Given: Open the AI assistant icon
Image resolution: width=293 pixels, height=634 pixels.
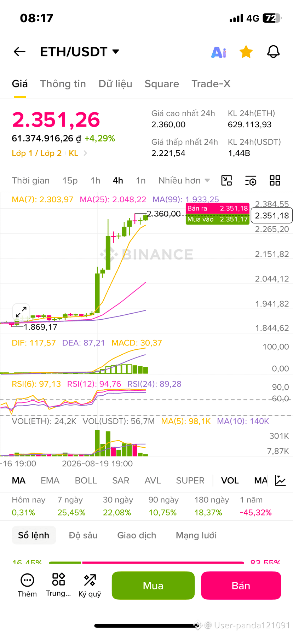Looking at the screenshot, I should [x=219, y=52].
